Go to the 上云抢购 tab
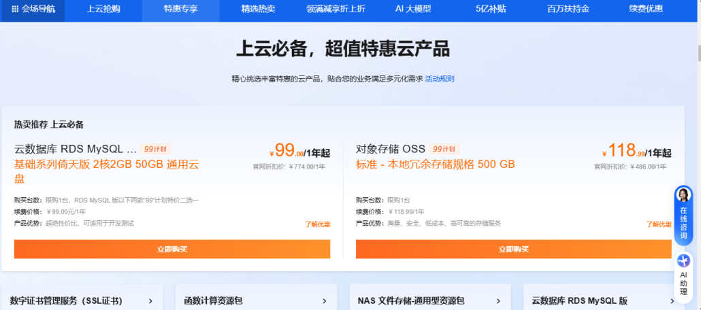The width and height of the screenshot is (701, 310). pyautogui.click(x=103, y=9)
